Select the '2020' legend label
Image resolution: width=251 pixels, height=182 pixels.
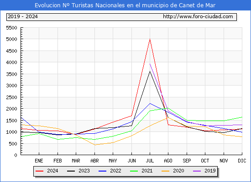[x=178, y=171]
